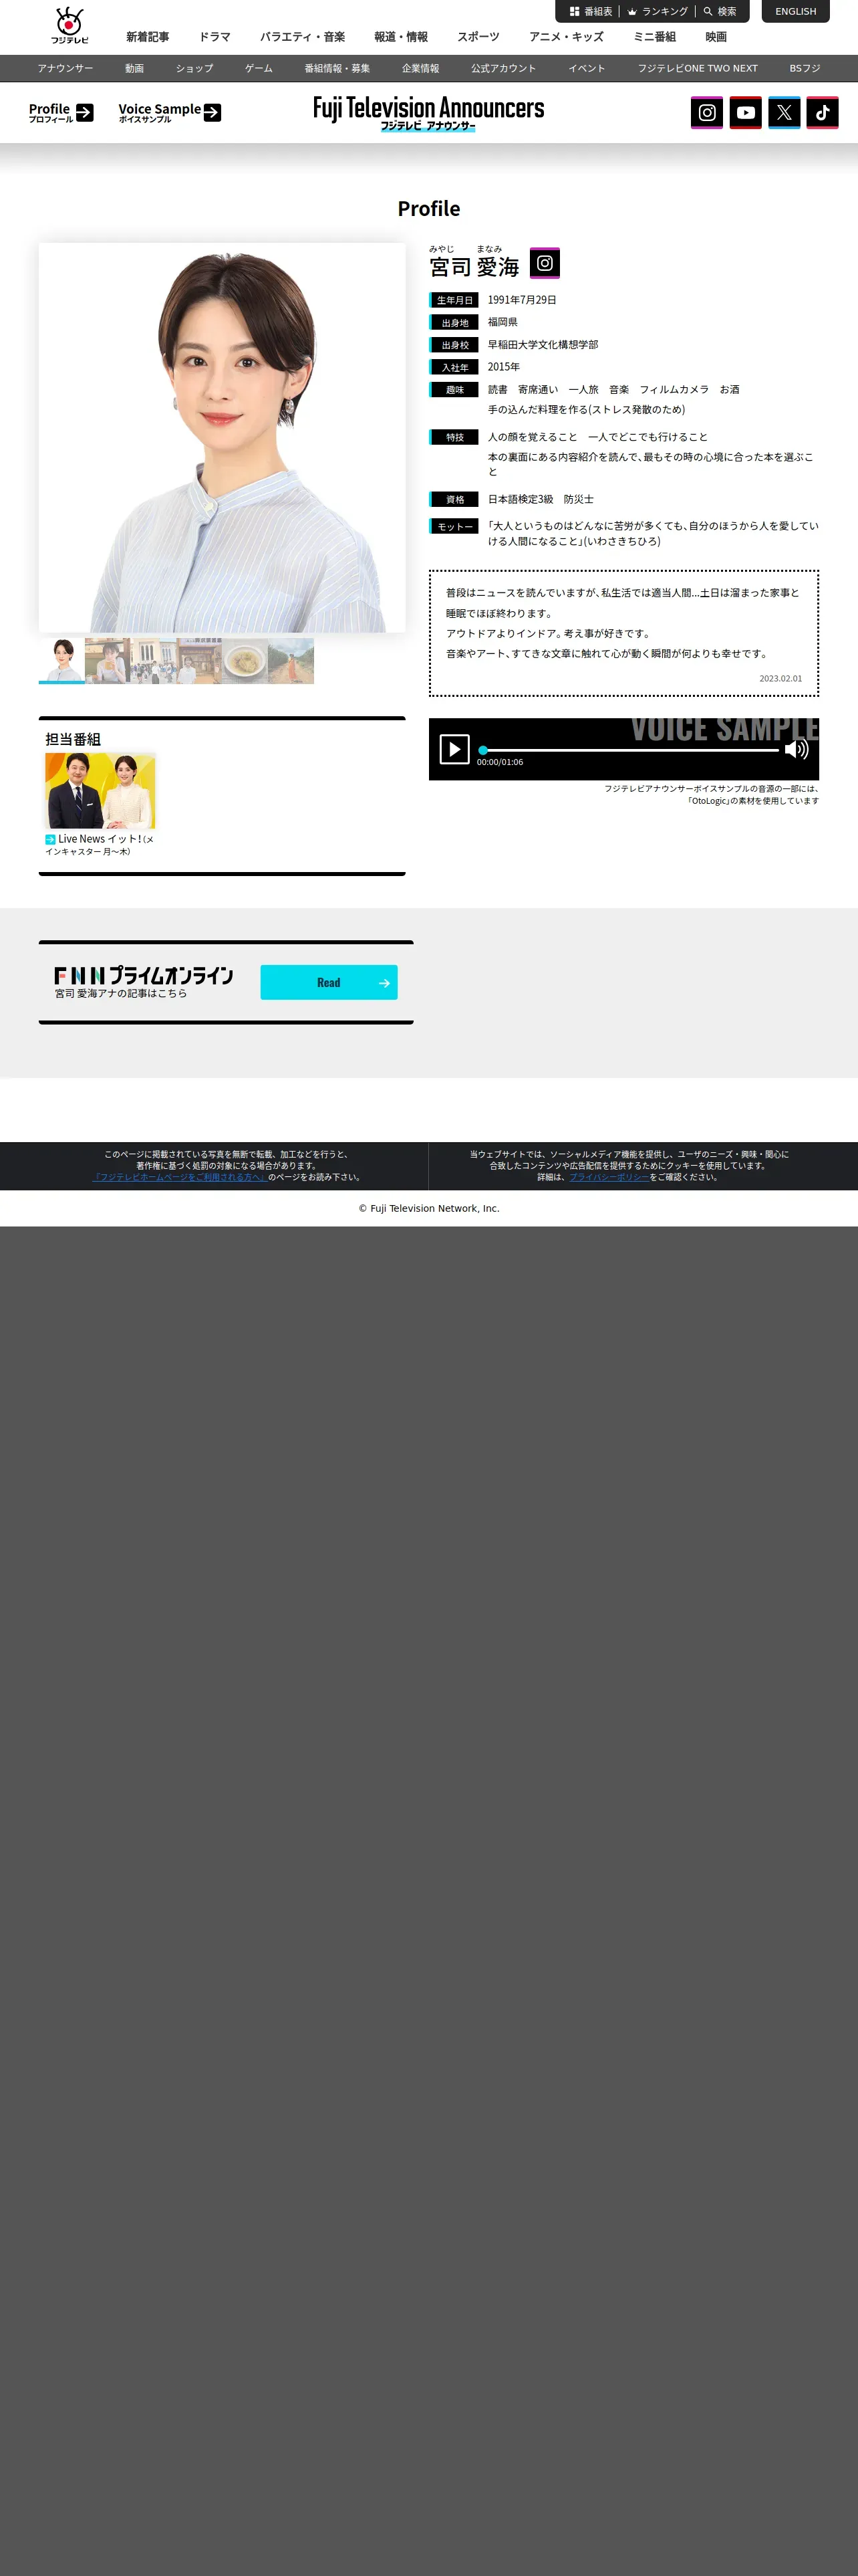Select 公式アカウント in the gray subnav
The image size is (858, 2576).
[503, 68]
